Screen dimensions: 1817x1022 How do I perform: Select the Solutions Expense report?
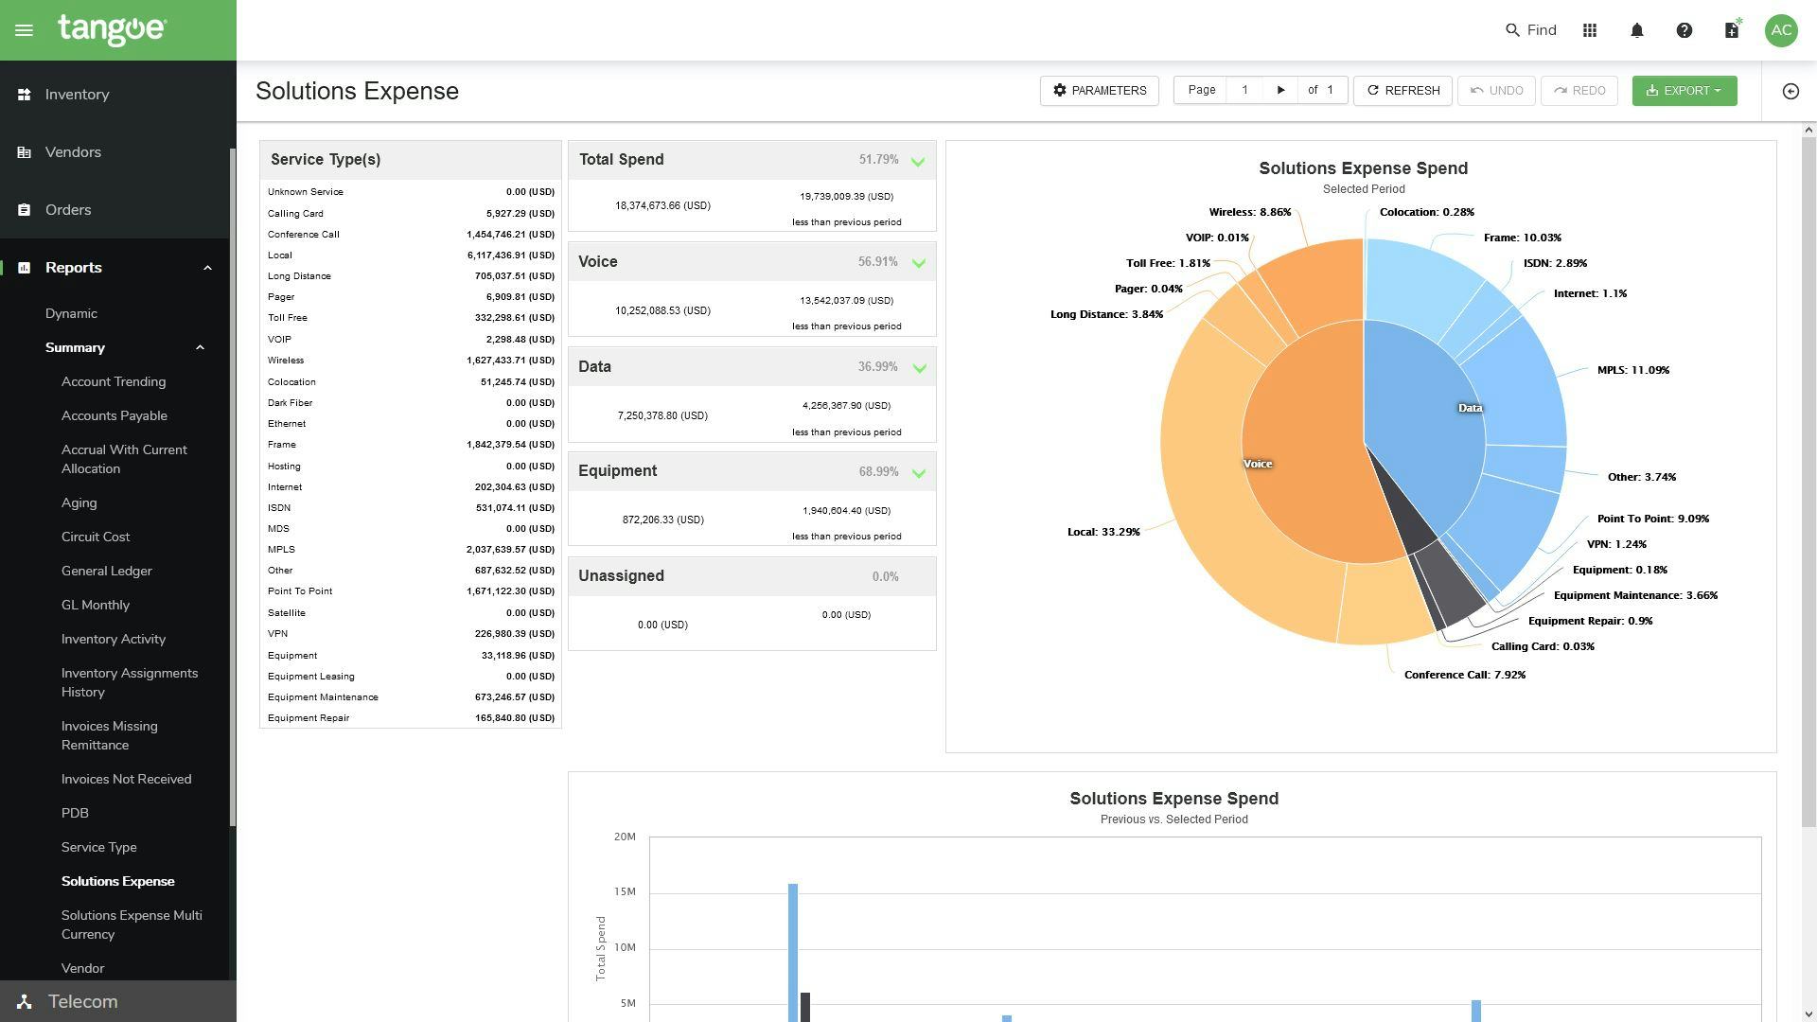tap(118, 881)
